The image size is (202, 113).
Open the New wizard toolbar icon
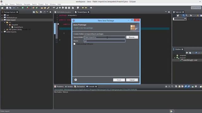pos(2,8)
